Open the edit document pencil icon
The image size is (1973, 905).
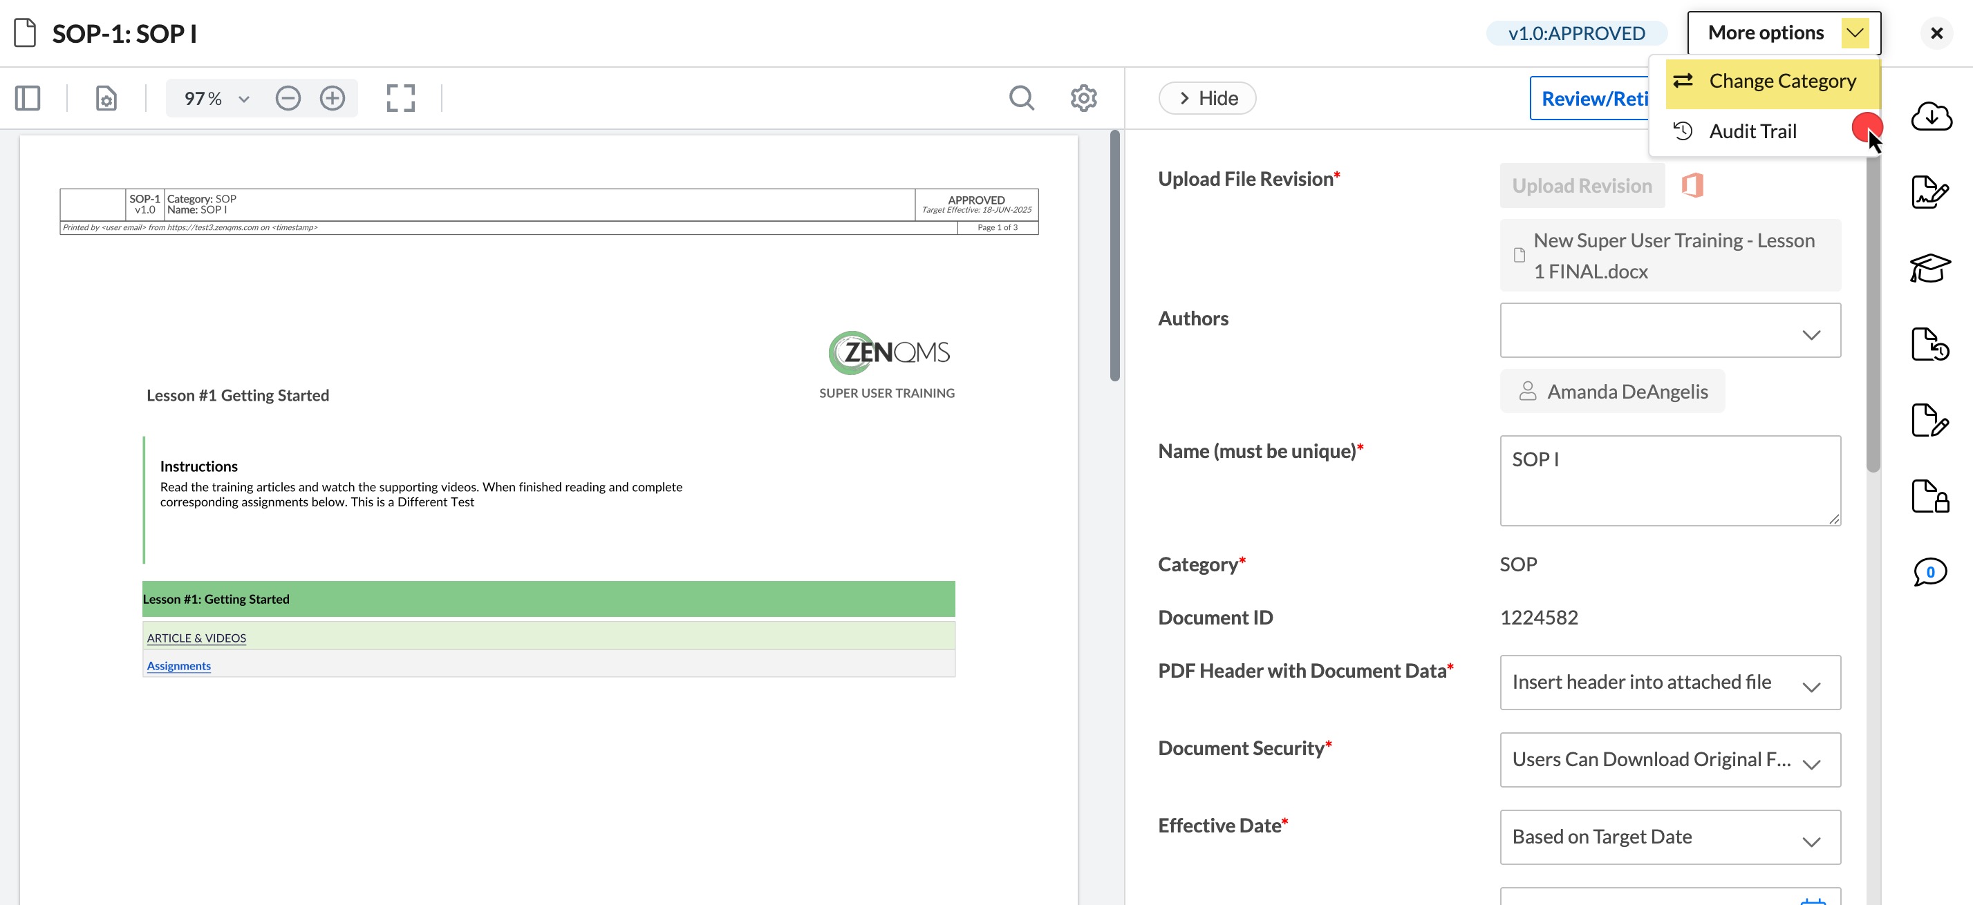tap(1930, 419)
